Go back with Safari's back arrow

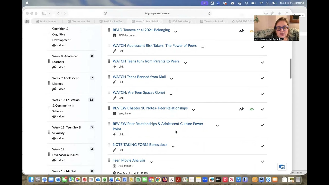click(x=58, y=13)
